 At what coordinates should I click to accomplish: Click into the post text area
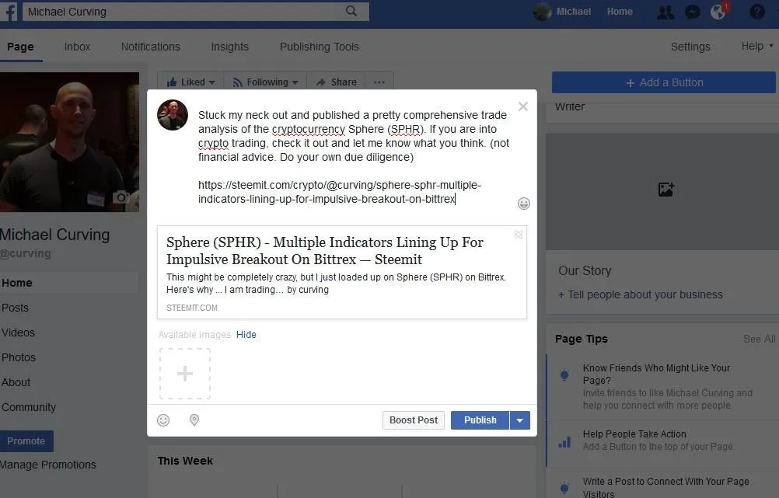pyautogui.click(x=354, y=157)
